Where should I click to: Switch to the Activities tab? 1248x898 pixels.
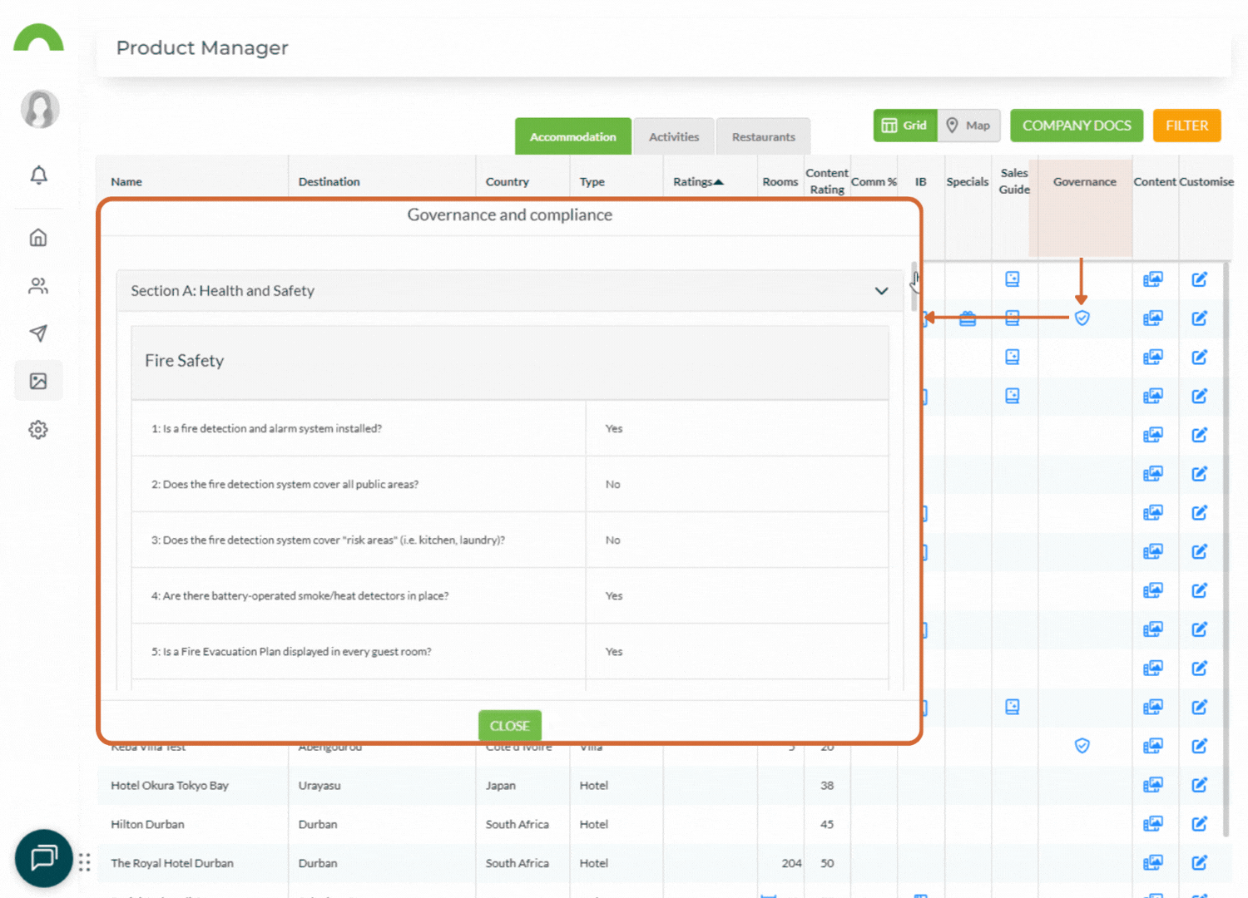[674, 136]
